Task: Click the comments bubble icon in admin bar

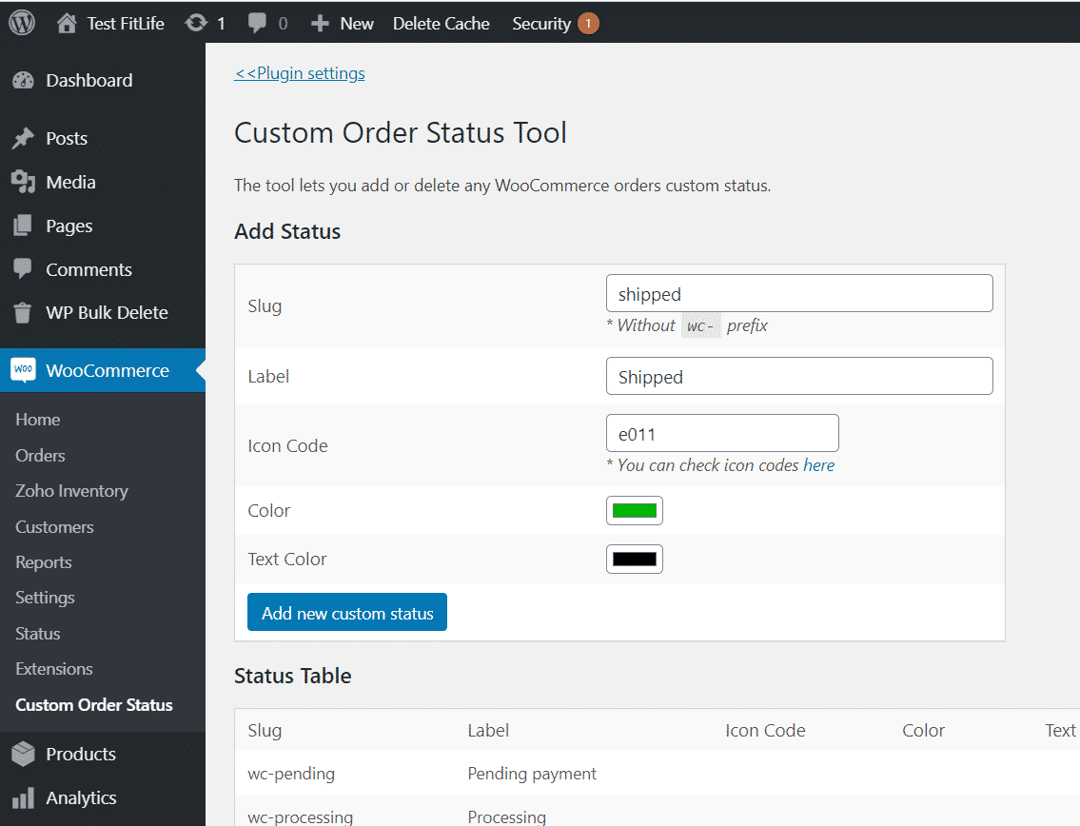Action: 257,24
